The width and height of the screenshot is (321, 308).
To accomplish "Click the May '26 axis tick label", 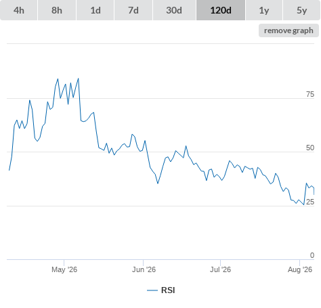I will (64, 269).
